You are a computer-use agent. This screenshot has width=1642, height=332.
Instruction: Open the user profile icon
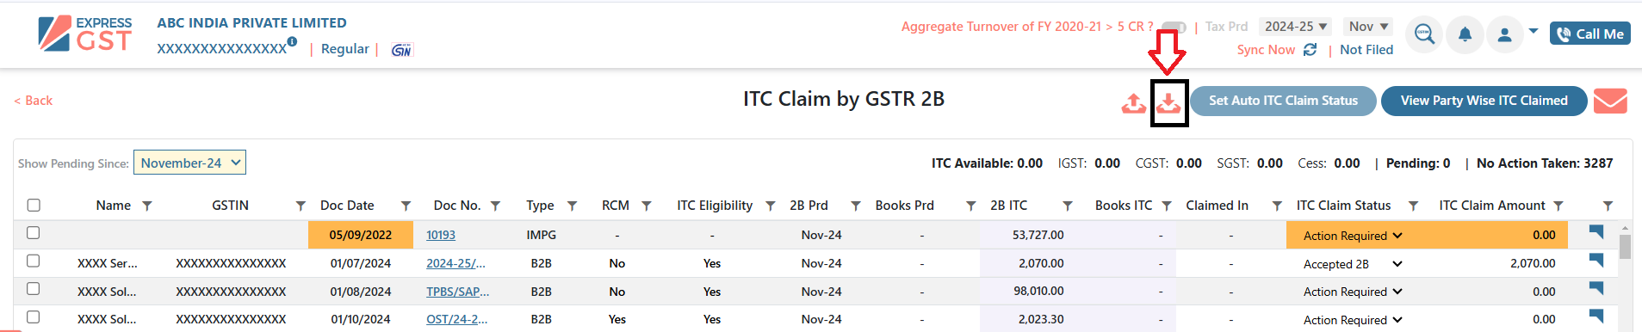(1504, 34)
